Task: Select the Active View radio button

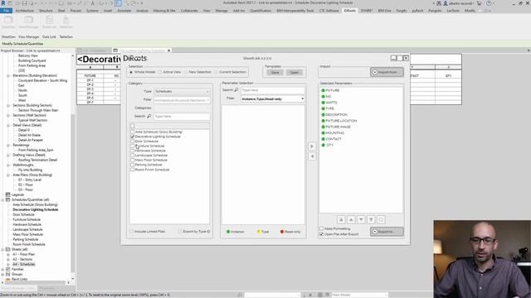Action: click(160, 72)
